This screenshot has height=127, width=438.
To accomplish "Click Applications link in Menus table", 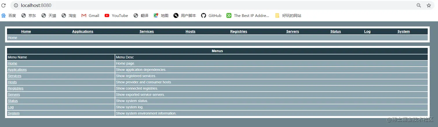I will 17,70.
